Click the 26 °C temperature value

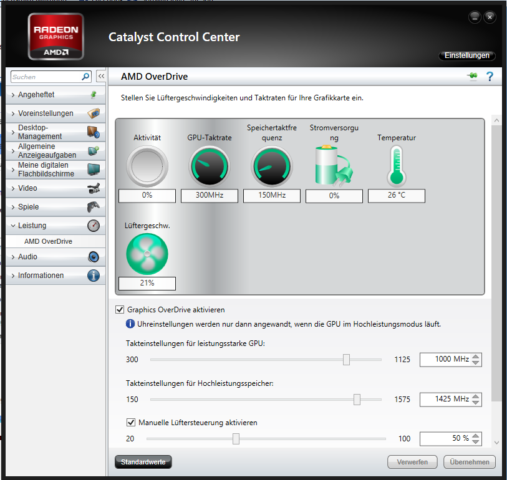397,196
